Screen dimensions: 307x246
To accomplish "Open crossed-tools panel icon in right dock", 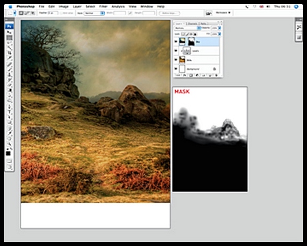I will pyautogui.click(x=299, y=27).
